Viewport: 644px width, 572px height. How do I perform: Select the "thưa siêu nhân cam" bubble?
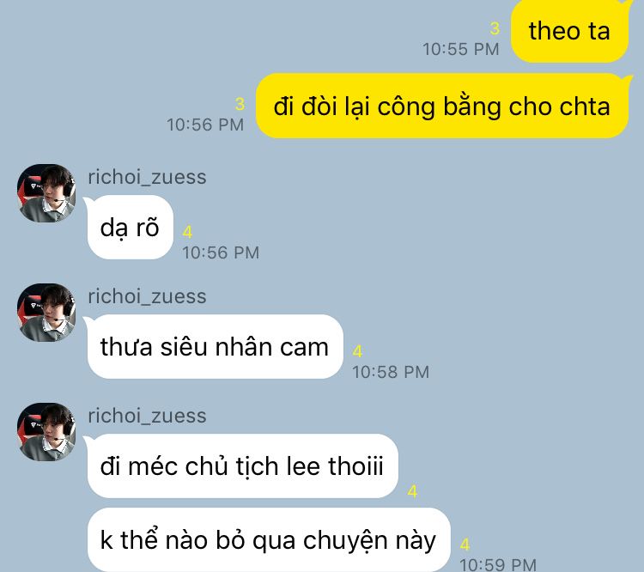(215, 346)
